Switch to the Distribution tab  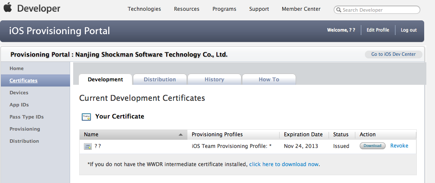tap(160, 79)
